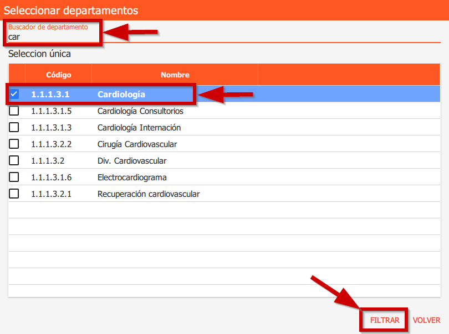Tick the Cardiología Internación checkbox
Screen dimensions: 449x334
(14, 128)
